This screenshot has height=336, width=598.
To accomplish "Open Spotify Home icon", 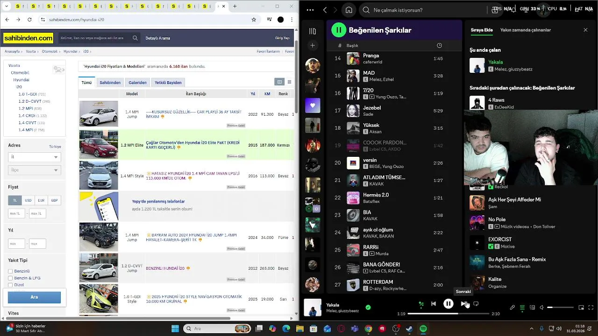I will [x=349, y=10].
